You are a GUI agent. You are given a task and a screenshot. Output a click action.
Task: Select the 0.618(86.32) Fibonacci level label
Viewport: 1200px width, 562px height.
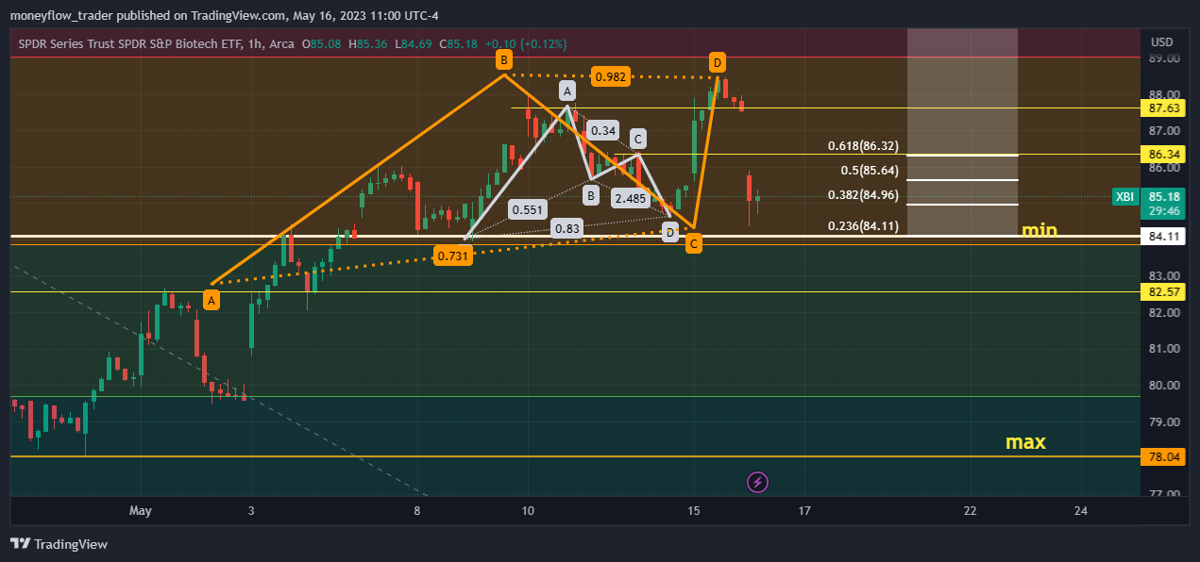[863, 146]
